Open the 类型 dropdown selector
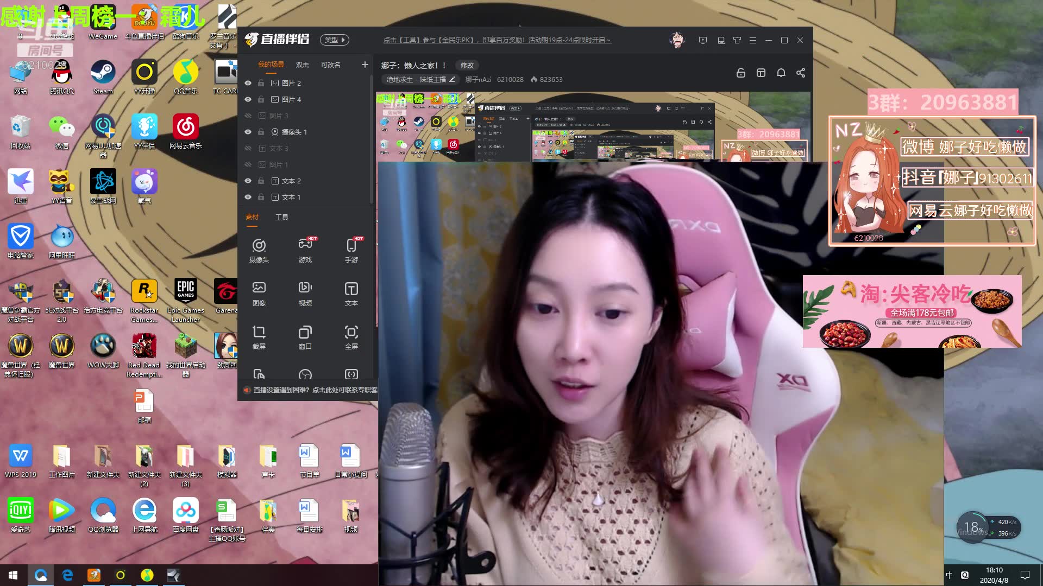Viewport: 1043px width, 586px height. click(334, 40)
